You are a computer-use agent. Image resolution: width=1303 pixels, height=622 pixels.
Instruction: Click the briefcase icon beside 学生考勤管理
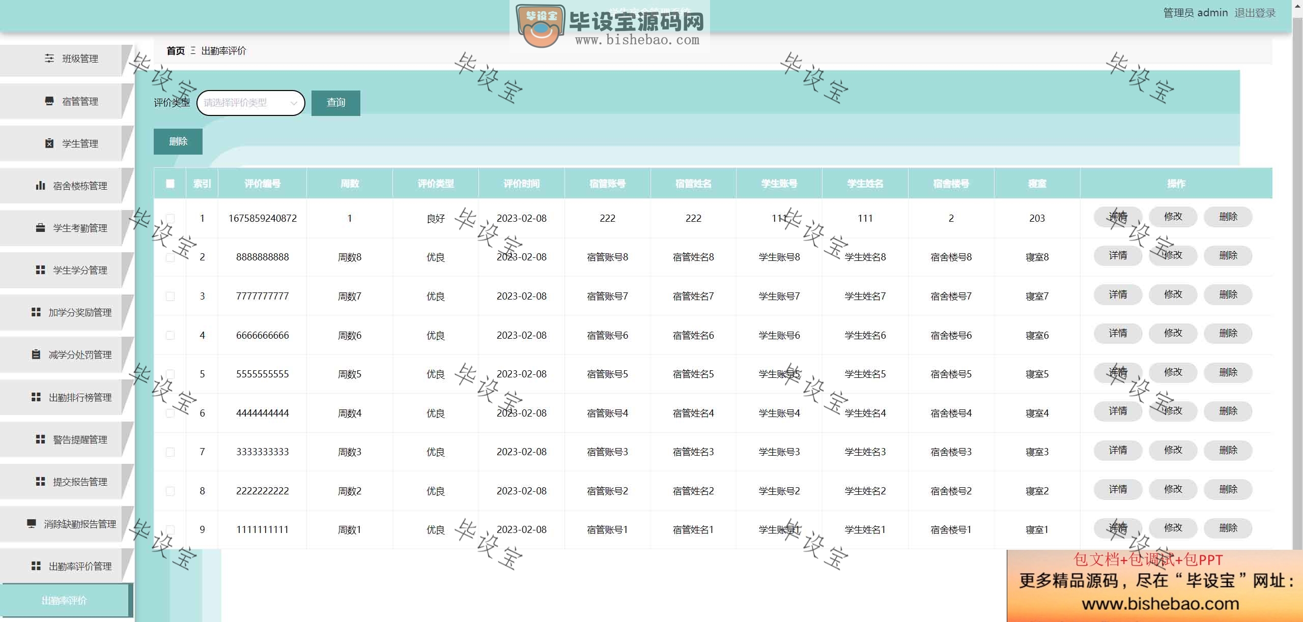pos(40,228)
